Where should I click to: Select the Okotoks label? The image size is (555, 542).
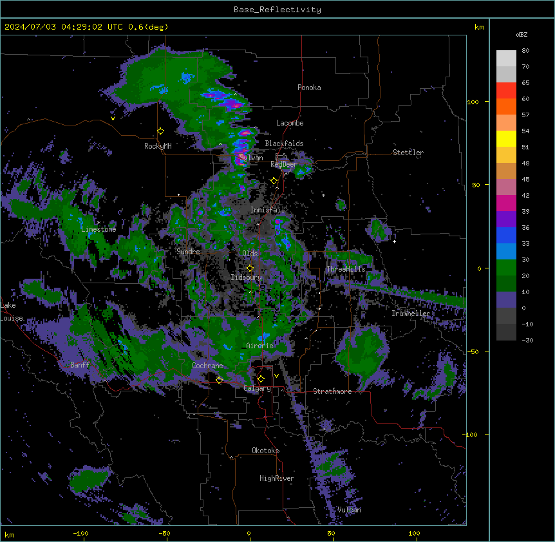point(265,451)
